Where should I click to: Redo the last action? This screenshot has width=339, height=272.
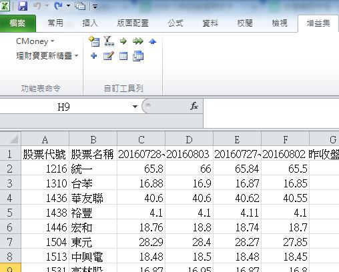click(x=58, y=6)
